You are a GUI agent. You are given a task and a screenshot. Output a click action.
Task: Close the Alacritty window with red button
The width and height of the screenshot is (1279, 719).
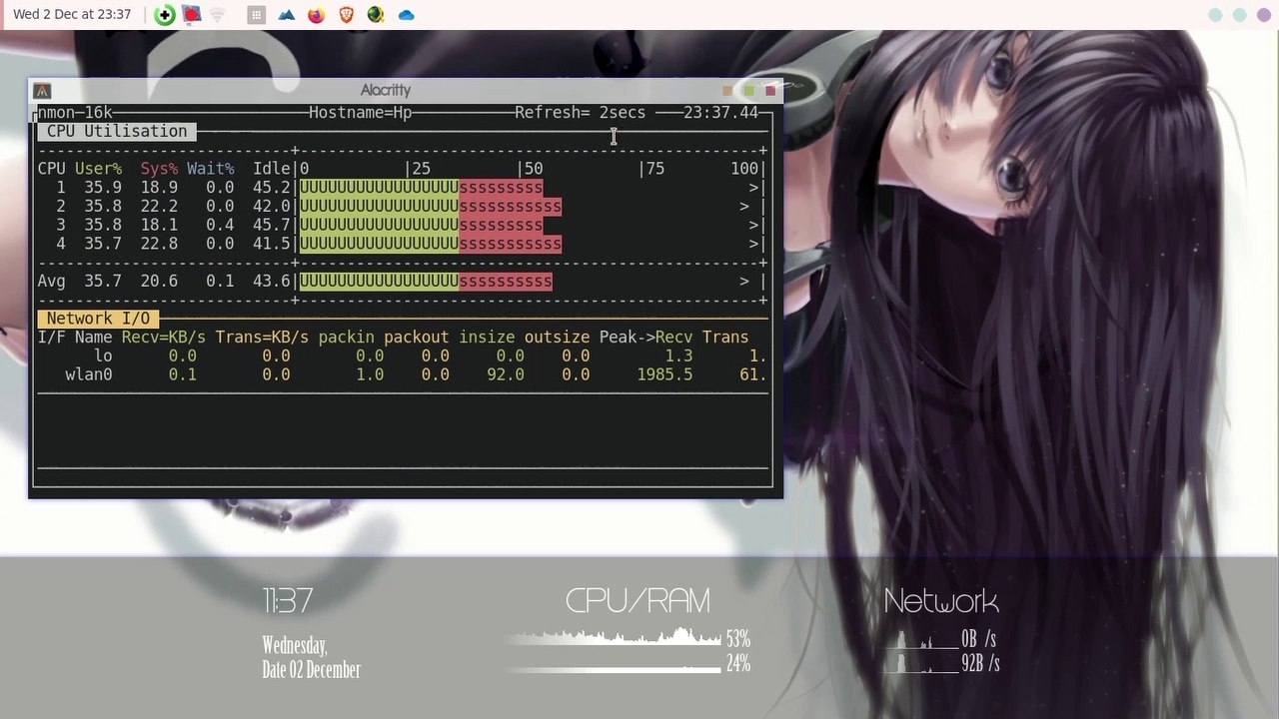point(770,91)
